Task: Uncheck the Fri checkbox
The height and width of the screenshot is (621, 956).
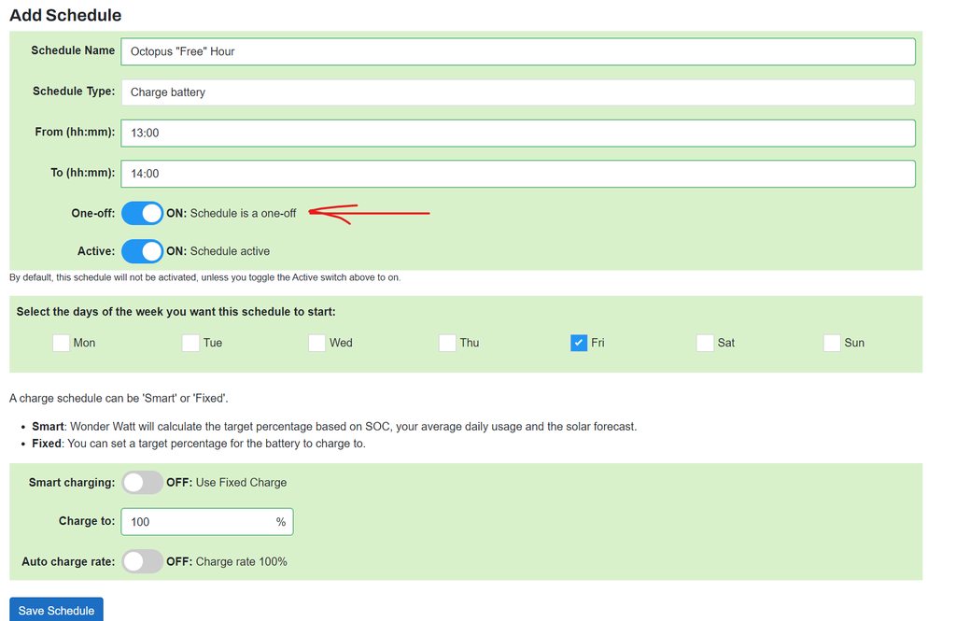Action: point(579,343)
